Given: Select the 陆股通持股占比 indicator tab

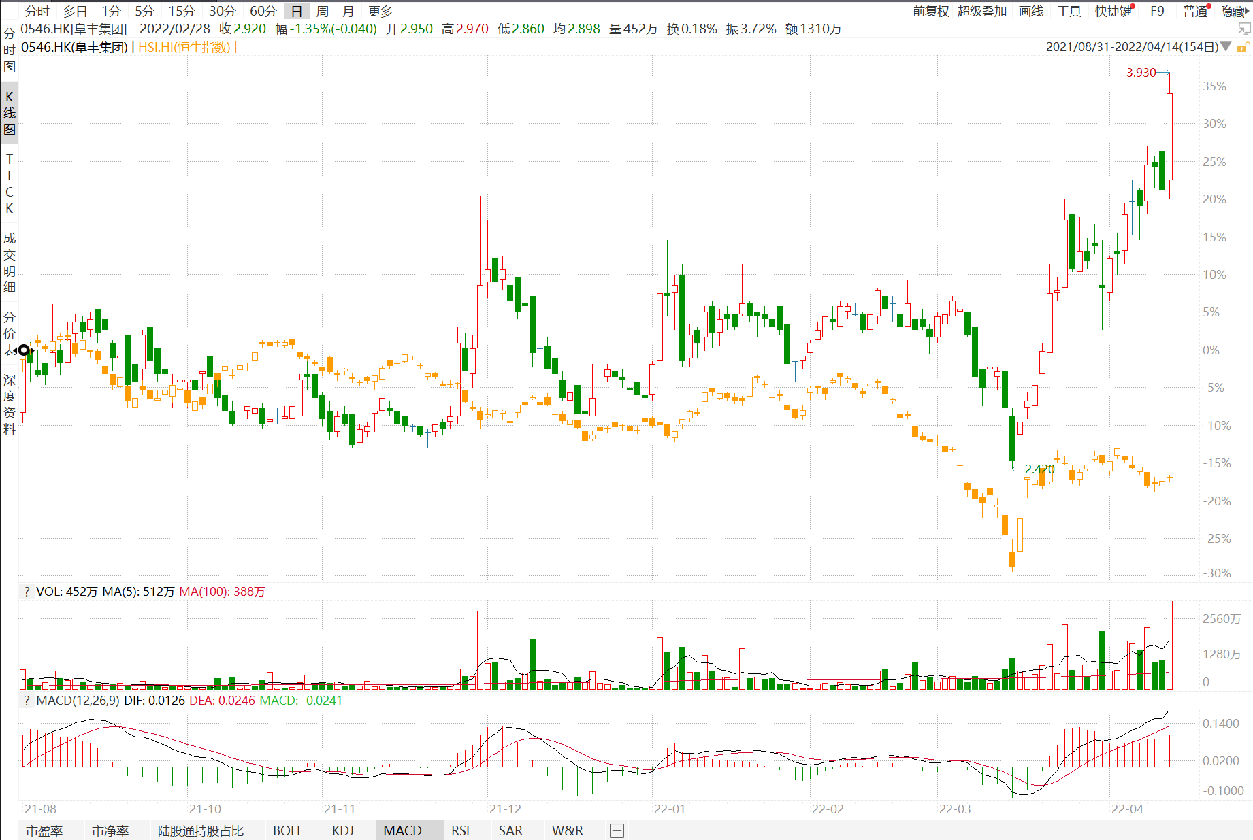Looking at the screenshot, I should coord(201,830).
